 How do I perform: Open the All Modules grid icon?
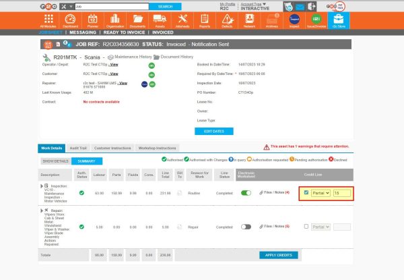(48, 21)
